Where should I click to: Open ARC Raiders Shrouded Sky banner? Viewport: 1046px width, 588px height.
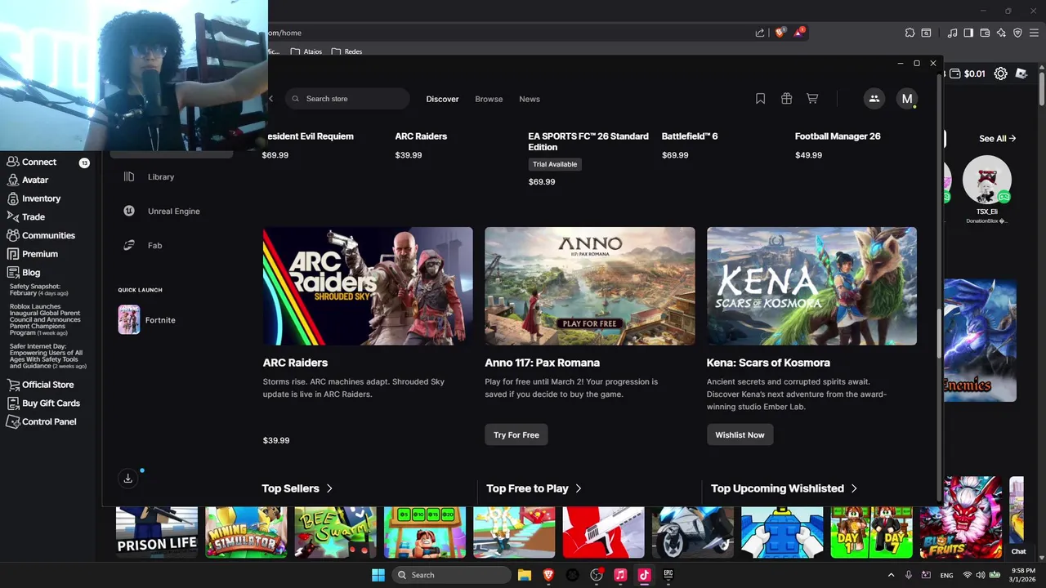coord(368,286)
